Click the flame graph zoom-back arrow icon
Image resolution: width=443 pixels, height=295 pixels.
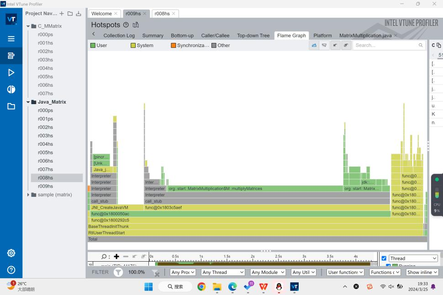point(335,45)
